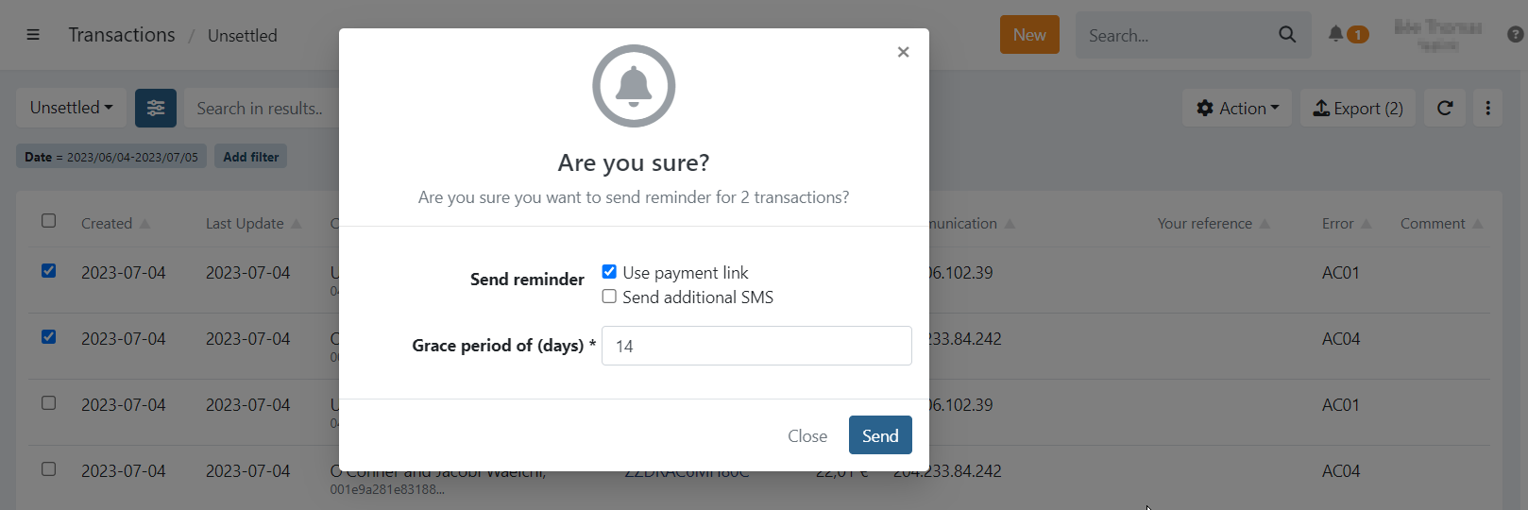Toggle the Use payment link checkbox
This screenshot has height=510, width=1528.
point(609,272)
